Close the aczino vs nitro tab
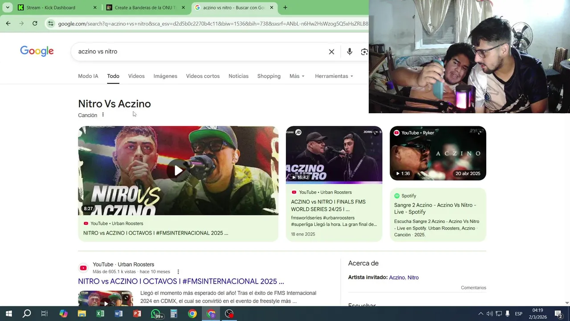 (271, 8)
